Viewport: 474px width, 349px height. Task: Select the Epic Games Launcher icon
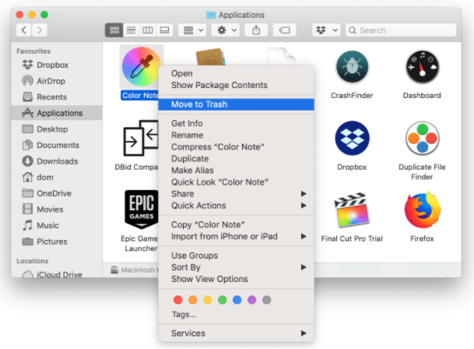pos(141,209)
